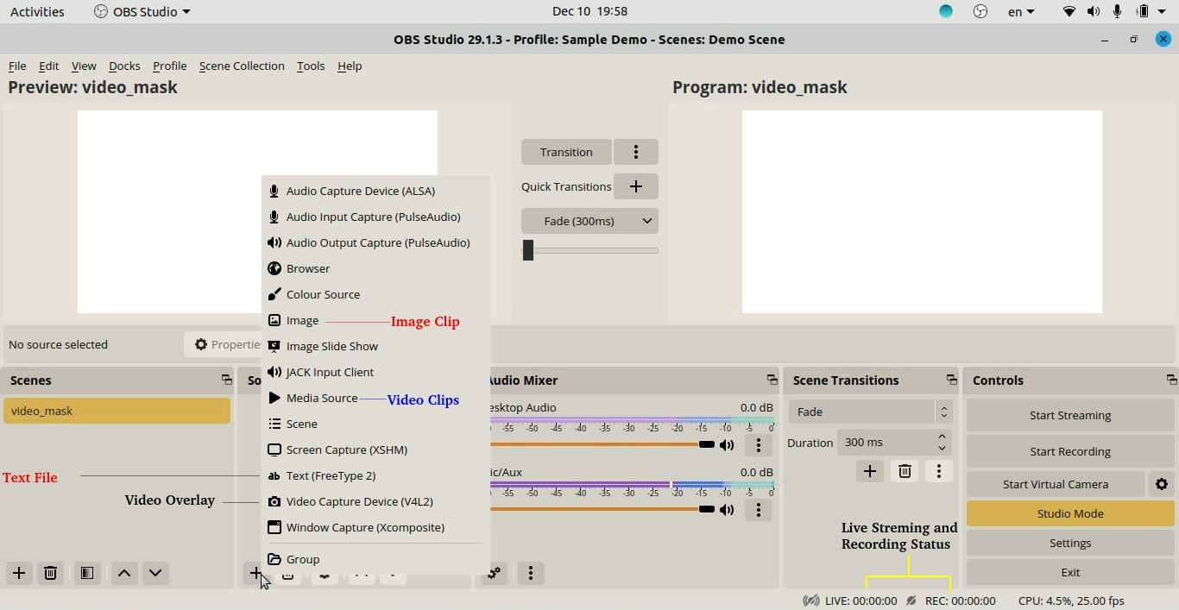This screenshot has height=610, width=1179.
Task: Expand Fade scene transition combo box
Action: tap(869, 412)
